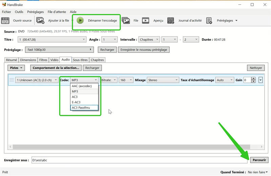This screenshot has height=176, width=271.
Task: Open the Taux d'échantillonnage Auto dropdown
Action: click(x=225, y=80)
